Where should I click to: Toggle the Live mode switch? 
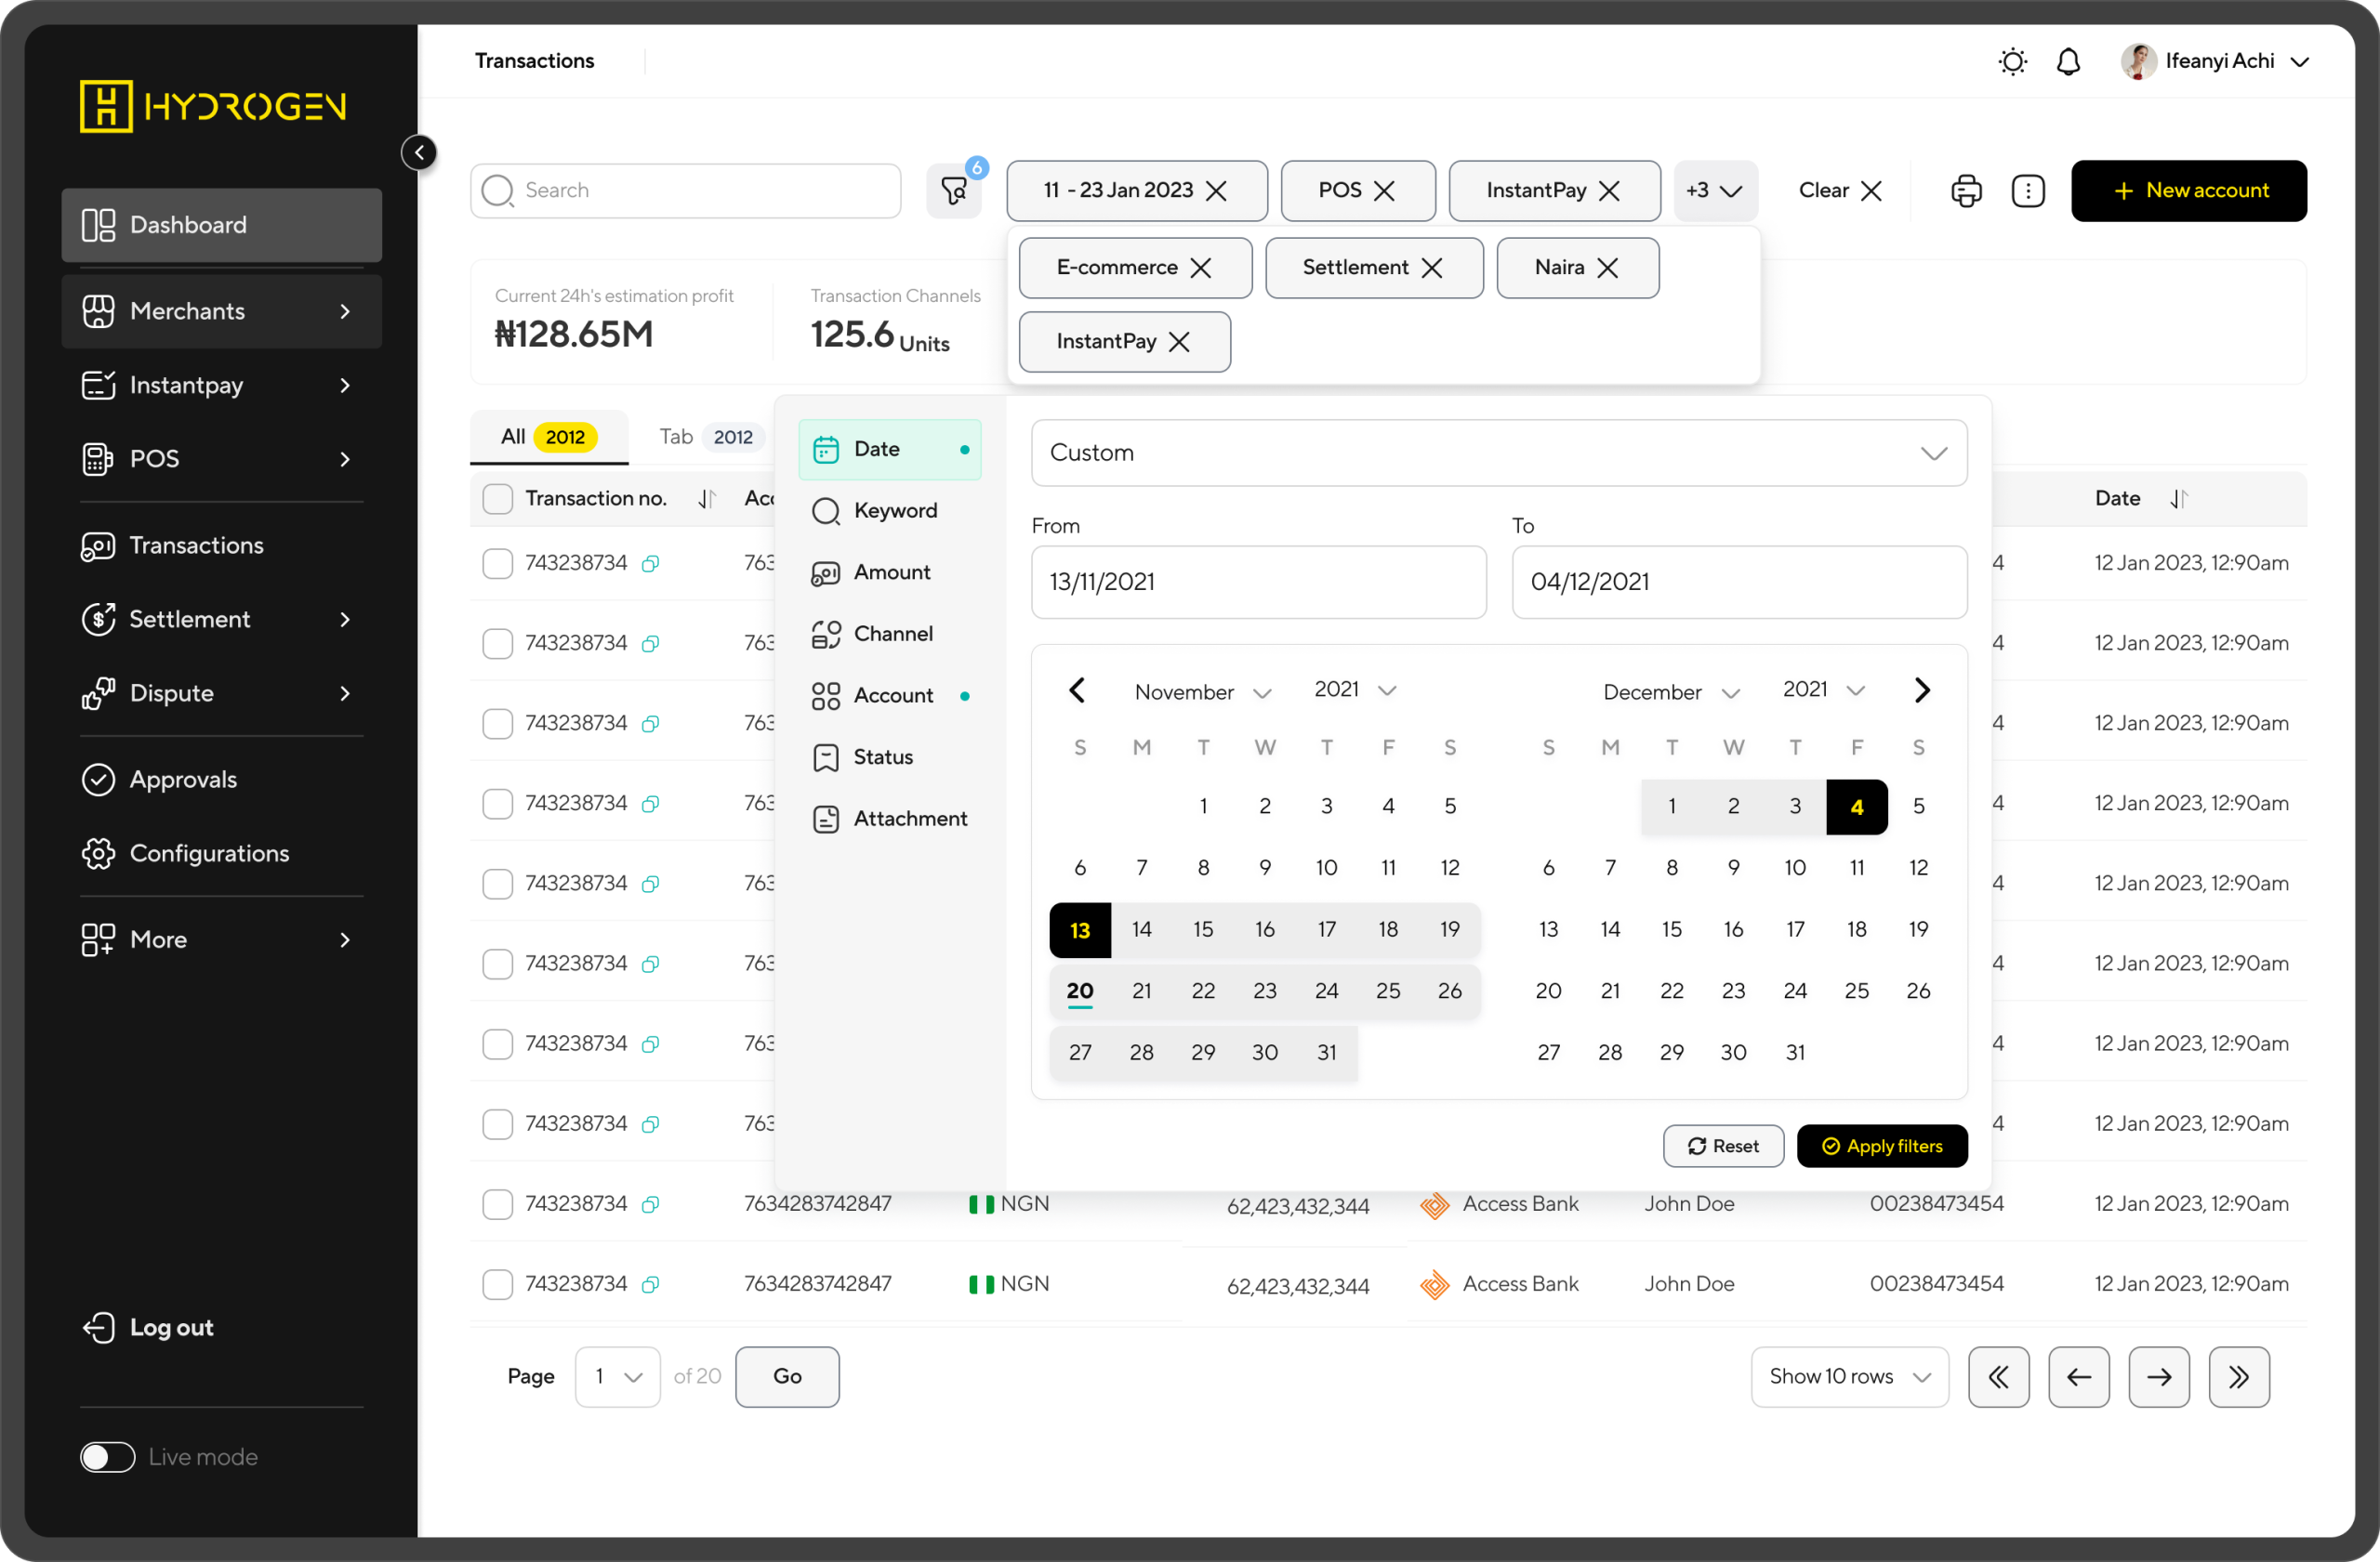[x=107, y=1456]
